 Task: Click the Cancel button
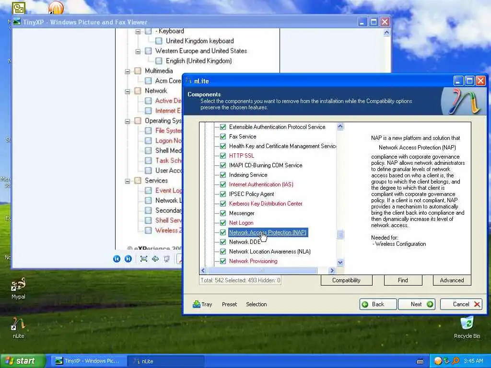pos(461,304)
